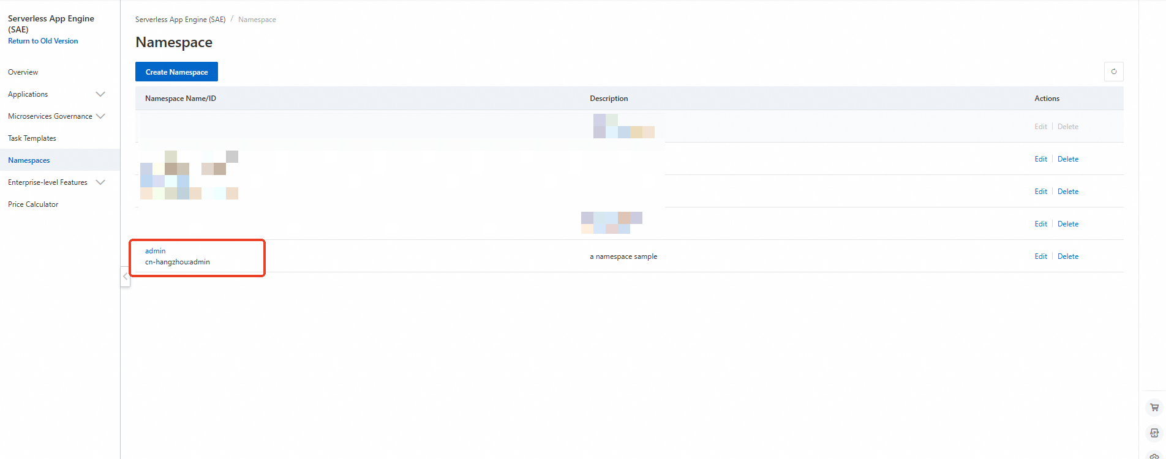The image size is (1166, 459).
Task: Edit the admin namespace
Action: tap(1040, 256)
